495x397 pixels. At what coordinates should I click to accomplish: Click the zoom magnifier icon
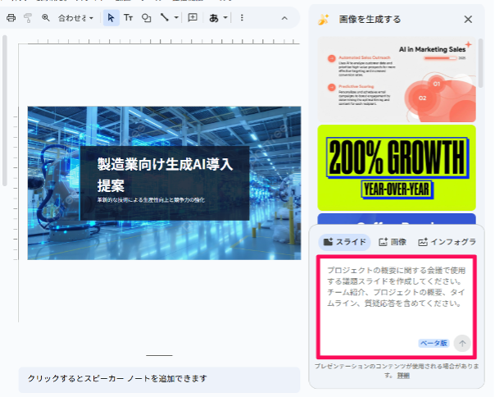coord(45,18)
